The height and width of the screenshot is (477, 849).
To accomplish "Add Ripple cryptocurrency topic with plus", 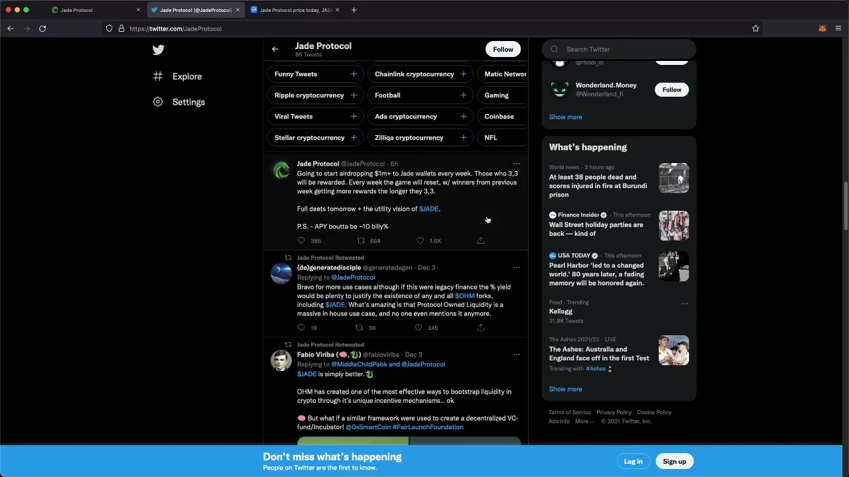I will tap(354, 95).
